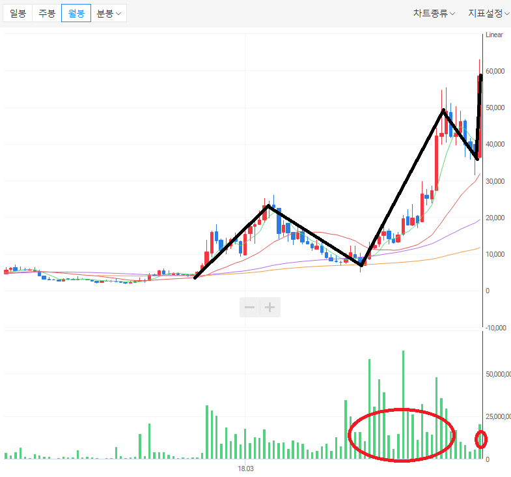Click the -10,000 price axis label
511x477 pixels.
point(495,328)
